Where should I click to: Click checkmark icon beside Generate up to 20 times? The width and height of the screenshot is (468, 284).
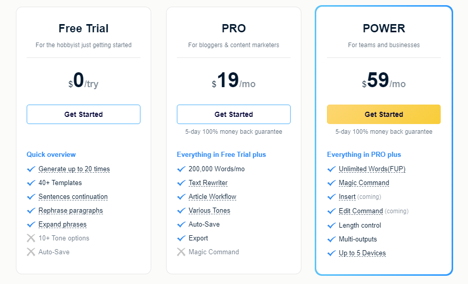pyautogui.click(x=31, y=169)
